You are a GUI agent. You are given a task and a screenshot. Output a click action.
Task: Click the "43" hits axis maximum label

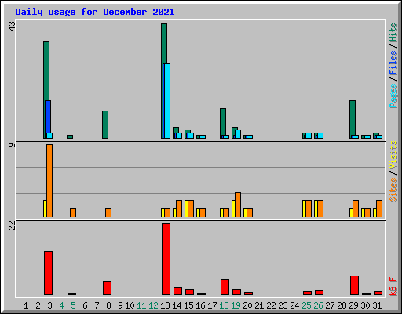pyautogui.click(x=13, y=26)
